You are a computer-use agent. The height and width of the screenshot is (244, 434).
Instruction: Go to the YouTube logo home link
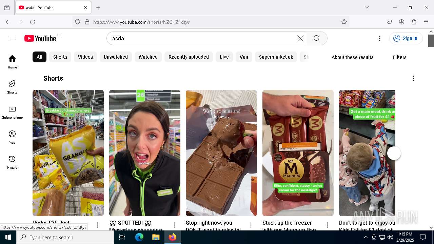(40, 38)
